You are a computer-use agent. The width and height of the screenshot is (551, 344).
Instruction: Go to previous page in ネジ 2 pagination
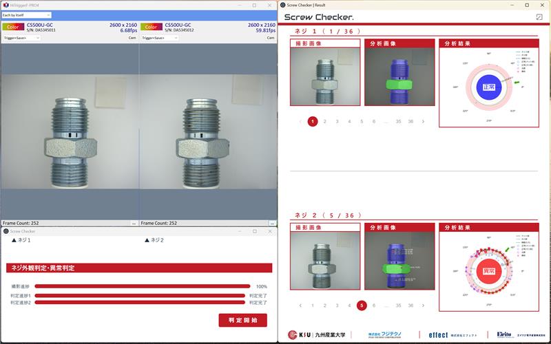[300, 305]
